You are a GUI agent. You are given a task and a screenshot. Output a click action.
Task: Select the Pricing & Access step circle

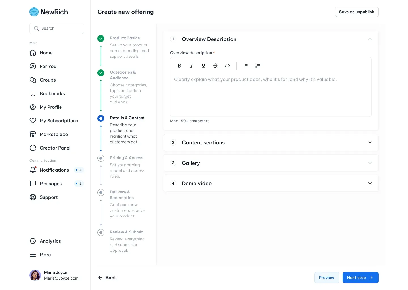point(101,158)
